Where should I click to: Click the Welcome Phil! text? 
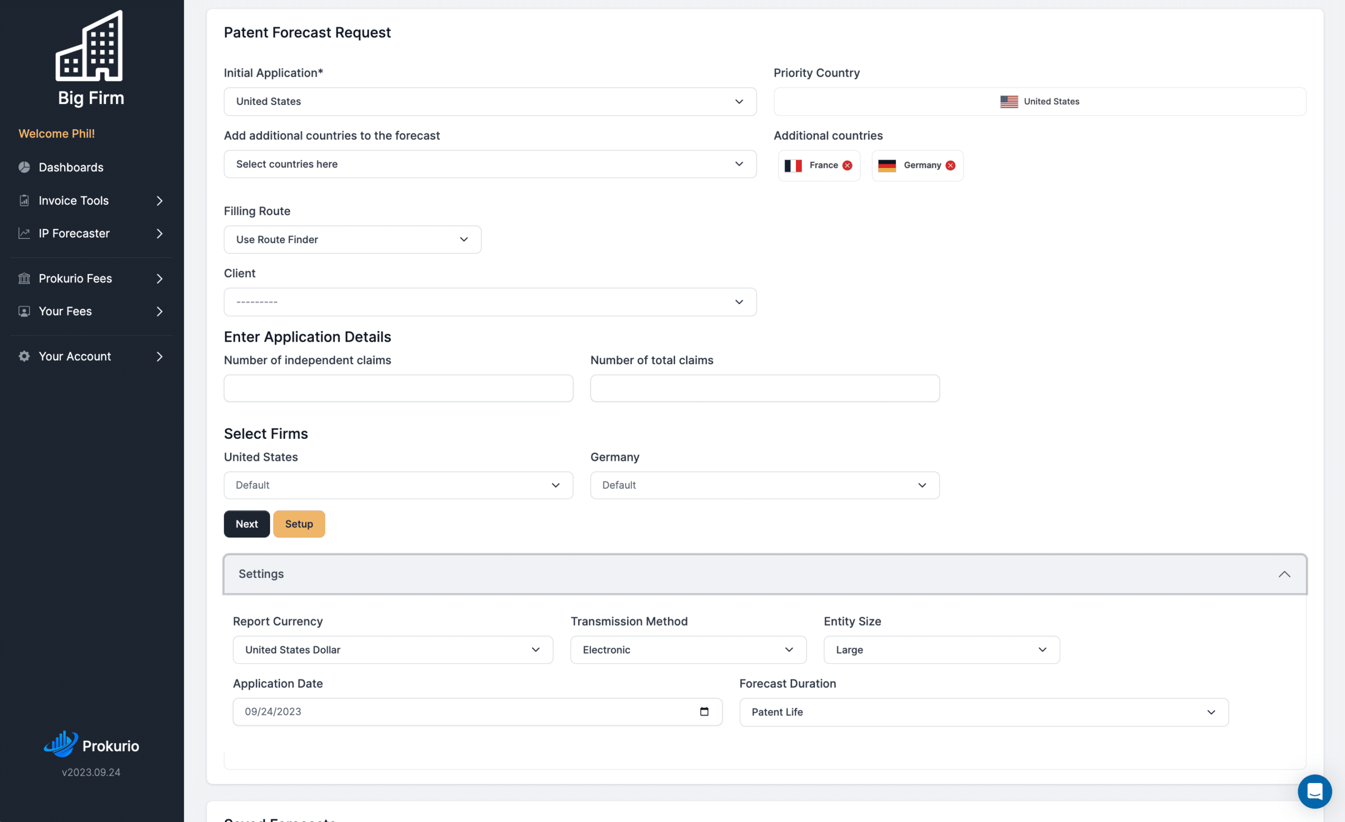[57, 133]
